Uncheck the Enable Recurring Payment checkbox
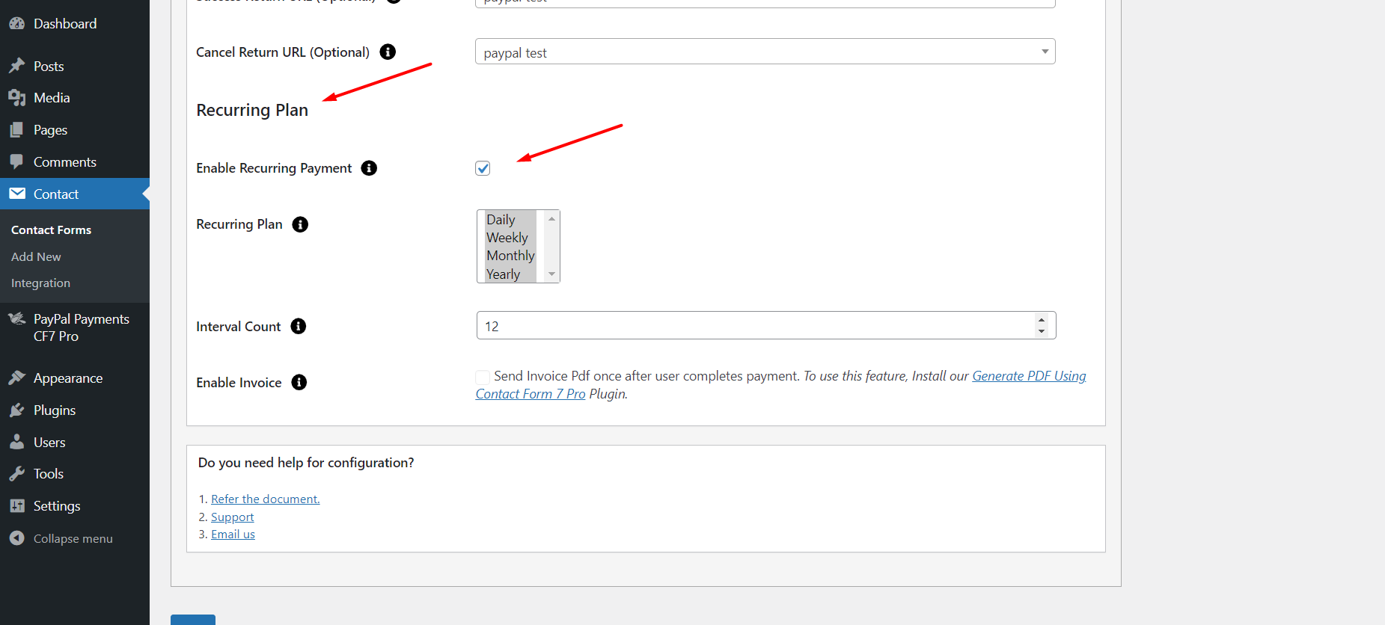Viewport: 1385px width, 625px height. tap(483, 168)
